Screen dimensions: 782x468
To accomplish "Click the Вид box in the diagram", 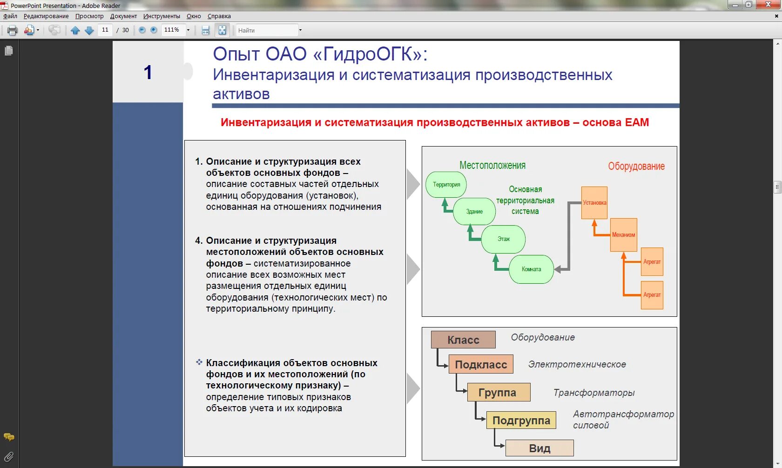I will pos(539,448).
